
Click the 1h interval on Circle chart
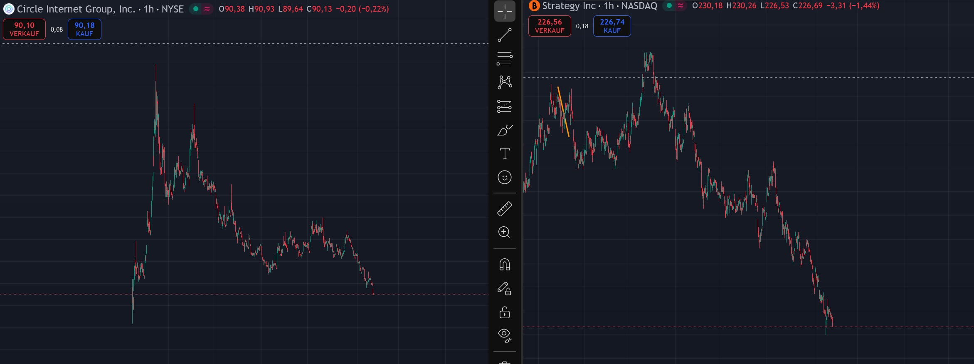click(149, 9)
